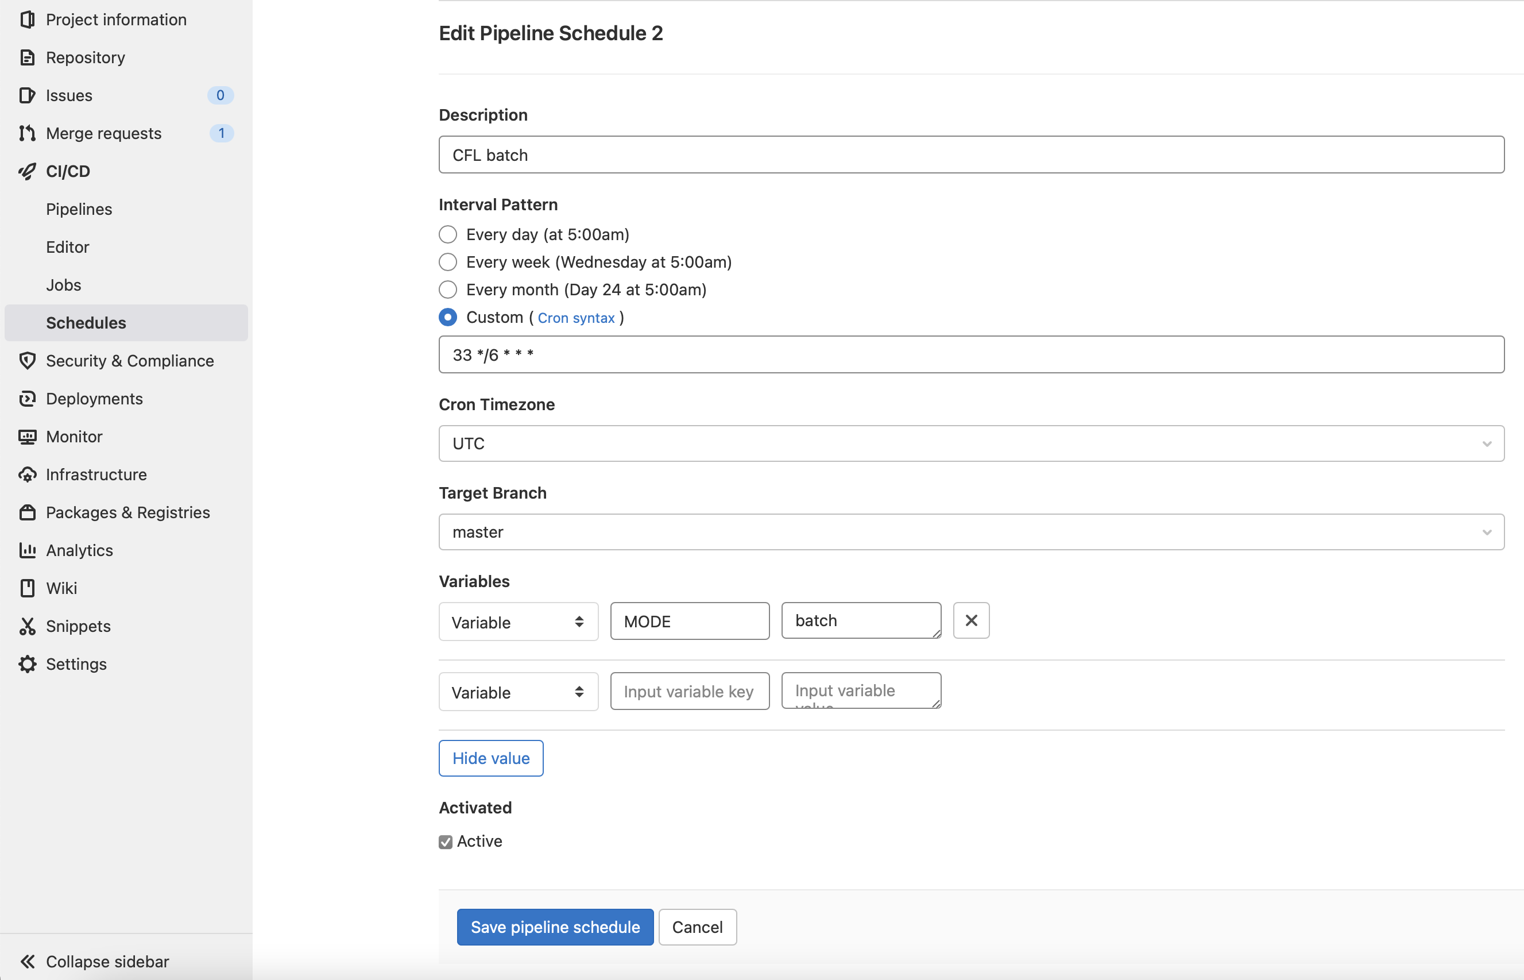The height and width of the screenshot is (980, 1524).
Task: Uncheck the Active checkbox
Action: point(445,842)
